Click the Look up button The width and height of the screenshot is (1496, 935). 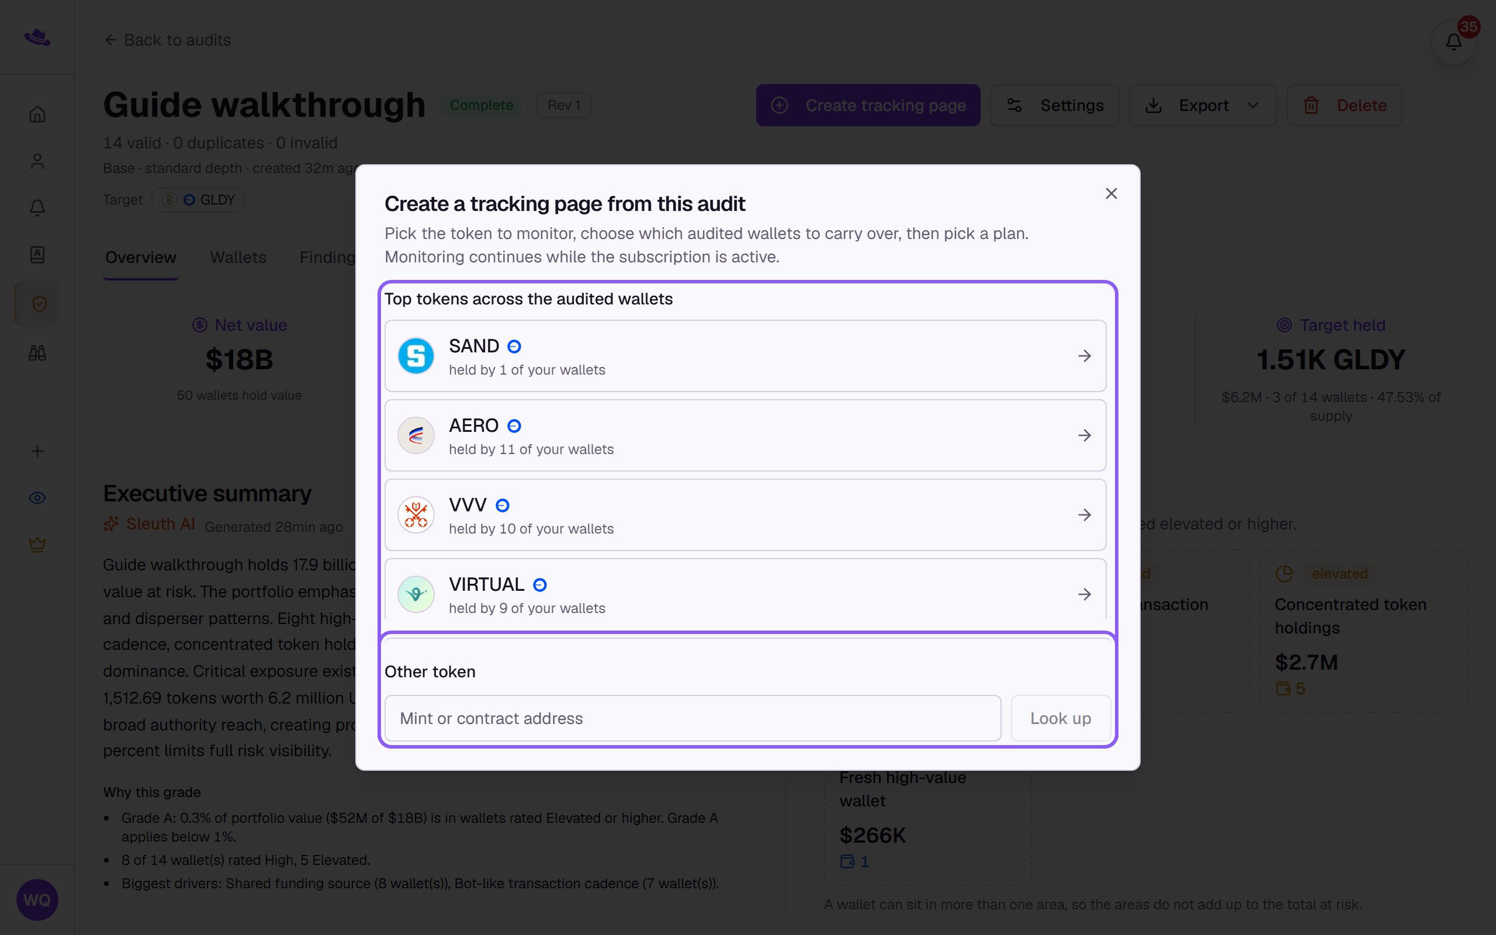pyautogui.click(x=1060, y=718)
